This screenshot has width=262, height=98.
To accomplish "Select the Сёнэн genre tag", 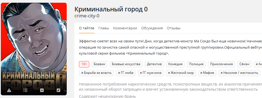I will coord(244,64).
